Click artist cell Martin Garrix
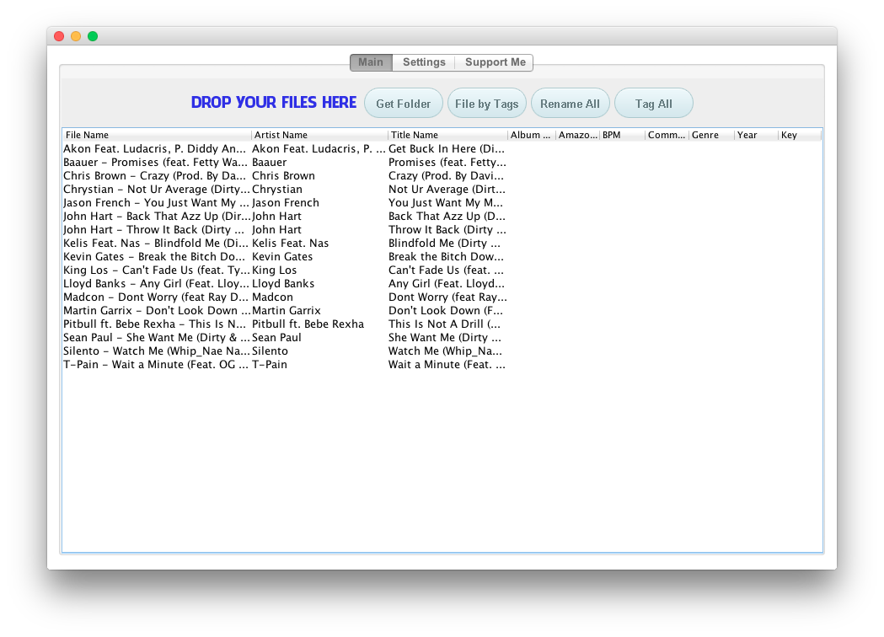This screenshot has width=884, height=637. click(x=319, y=311)
